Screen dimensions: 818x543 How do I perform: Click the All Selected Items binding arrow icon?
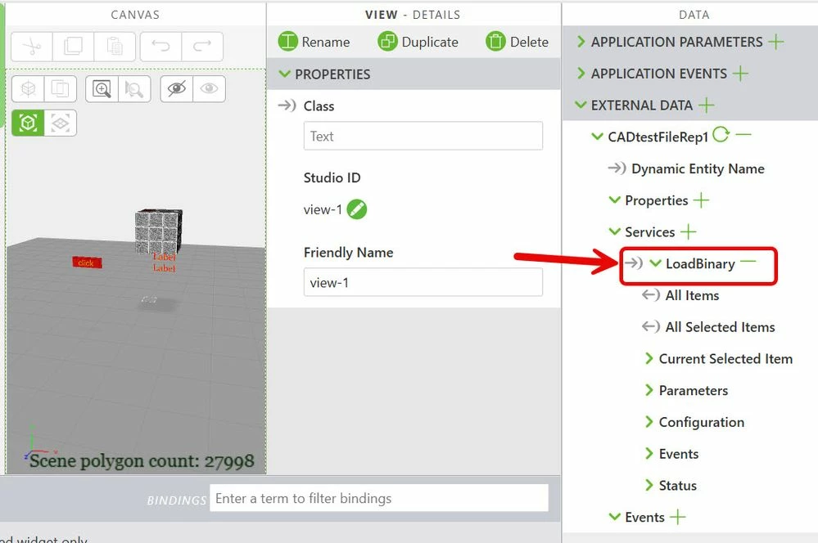click(x=651, y=327)
